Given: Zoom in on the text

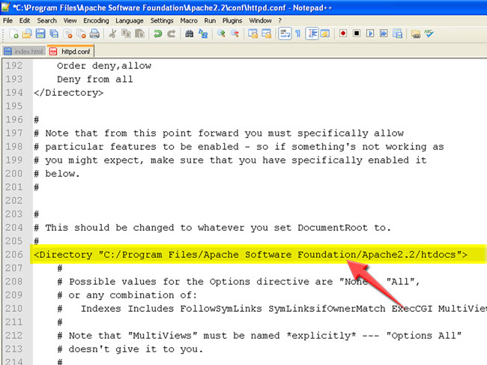Looking at the screenshot, I should click(221, 34).
